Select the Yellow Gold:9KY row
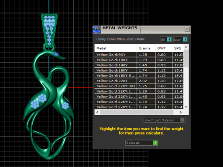The height and width of the screenshot is (167, 223). pyautogui.click(x=139, y=55)
